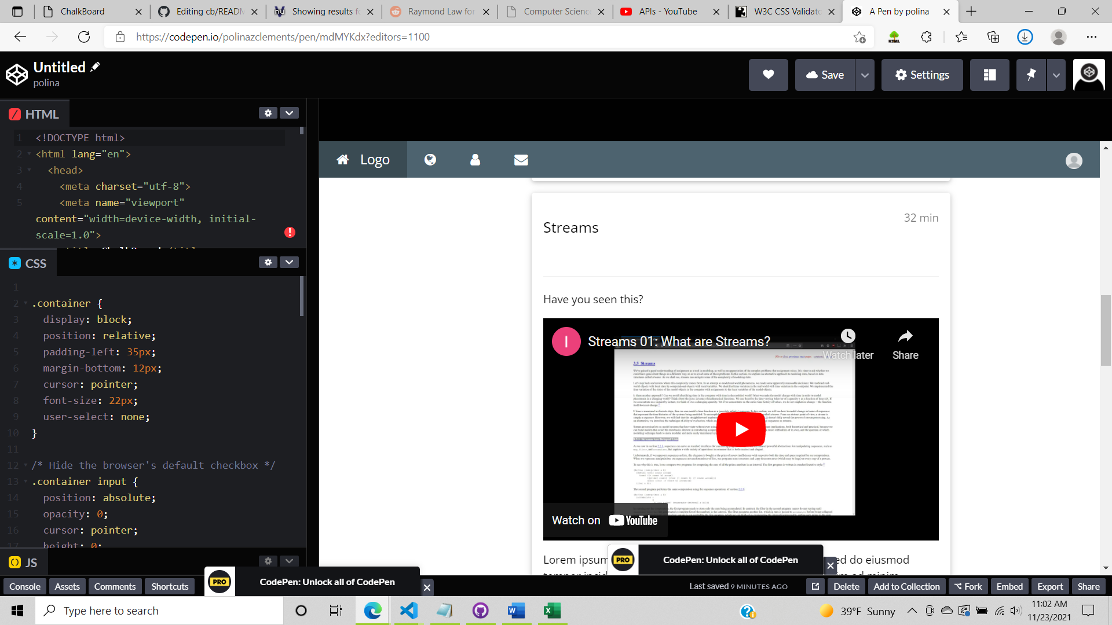Open the pin options dropdown arrow
Viewport: 1112px width, 625px height.
pos(1056,75)
